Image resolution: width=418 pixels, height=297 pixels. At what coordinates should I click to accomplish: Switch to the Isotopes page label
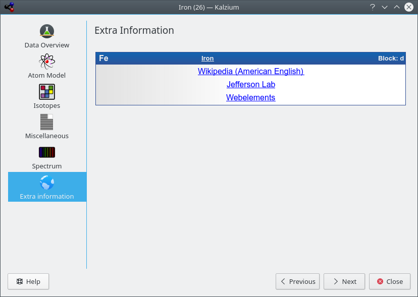47,106
